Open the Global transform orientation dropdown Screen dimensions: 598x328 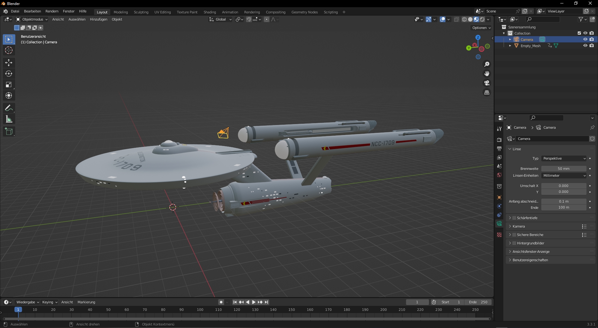[221, 19]
